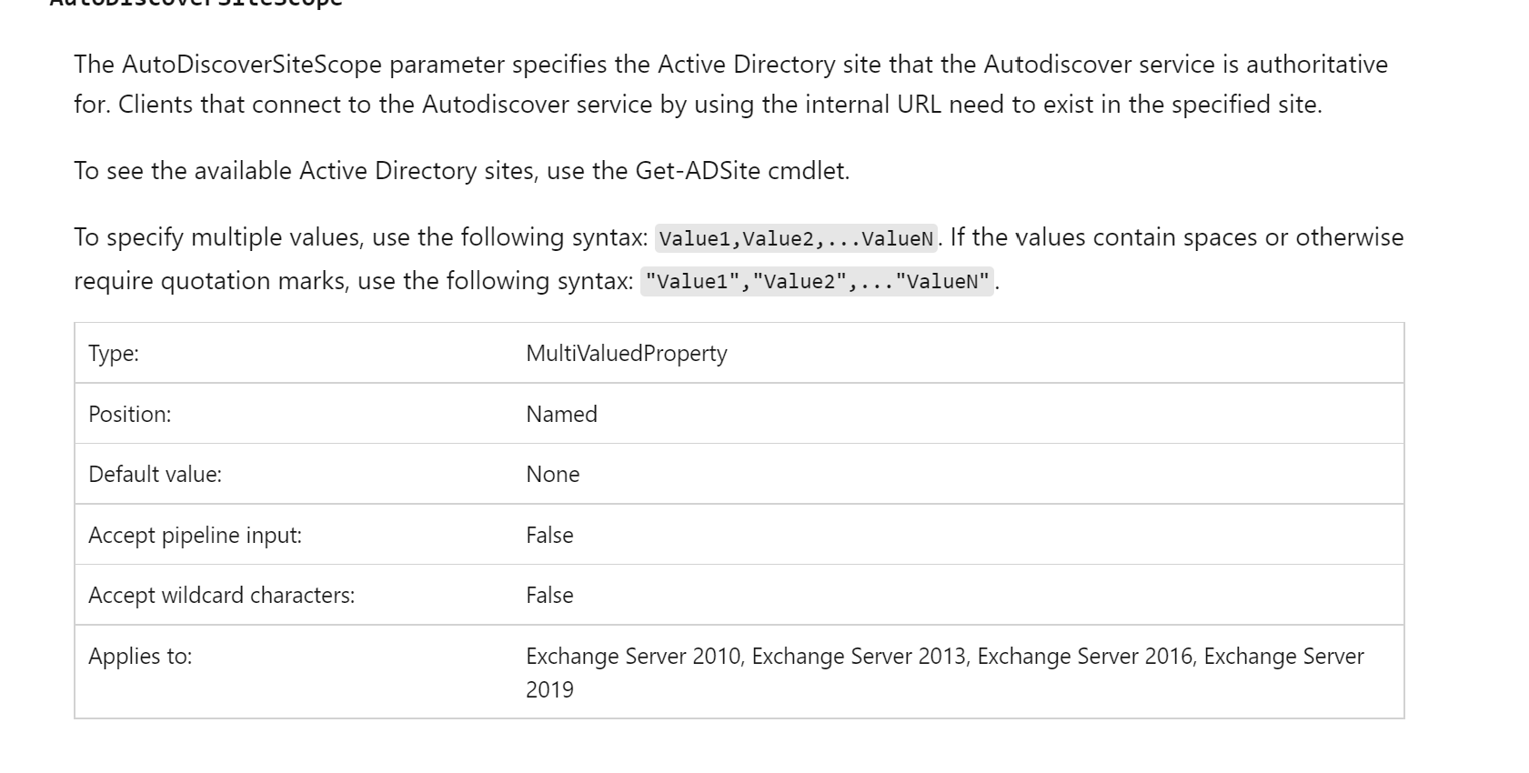
Task: Click the MultiValuedProperty type value
Action: tap(627, 353)
